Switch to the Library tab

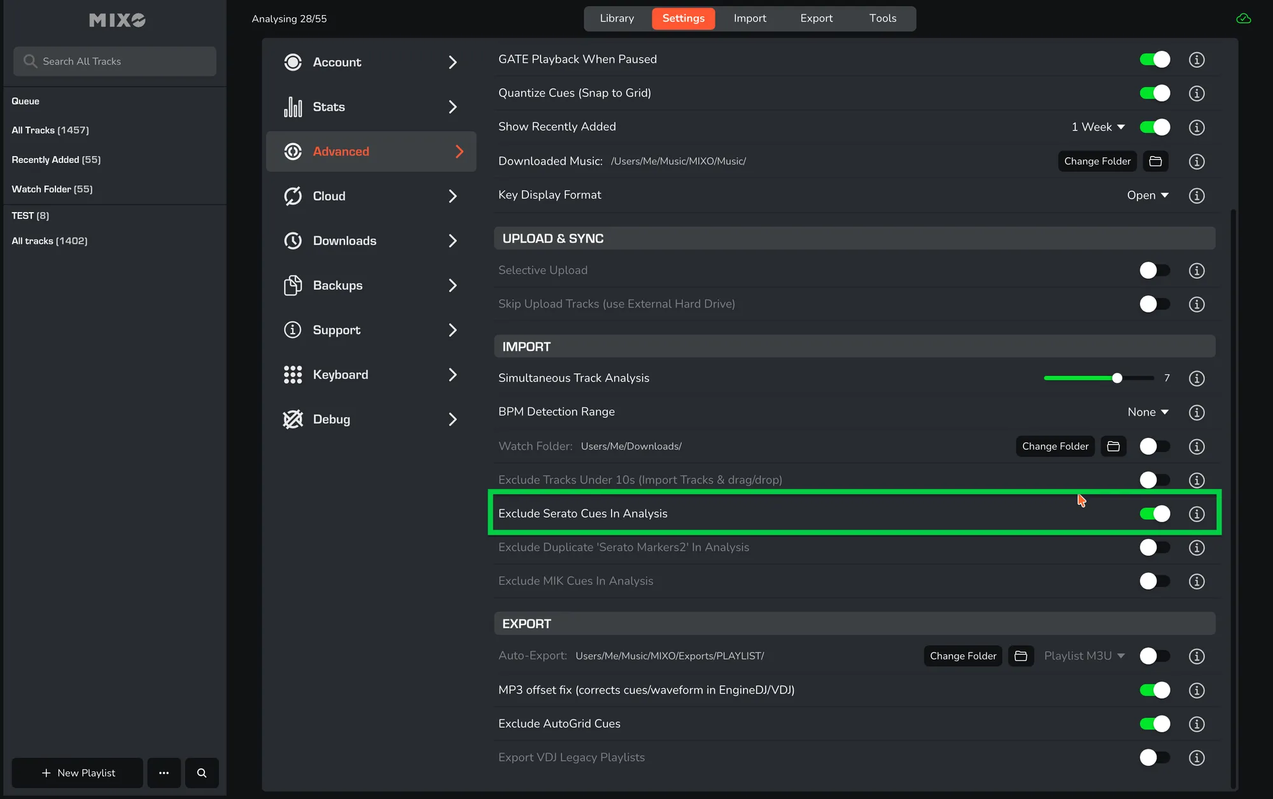tap(617, 18)
